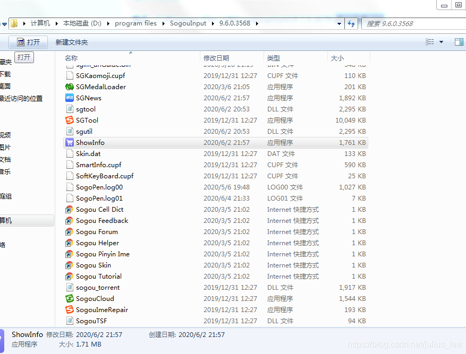
Task: Click the Sogou Forum shortcut icon
Action: (70, 232)
